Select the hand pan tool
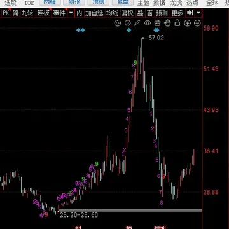The height and width of the screenshot is (229, 229). click(167, 23)
